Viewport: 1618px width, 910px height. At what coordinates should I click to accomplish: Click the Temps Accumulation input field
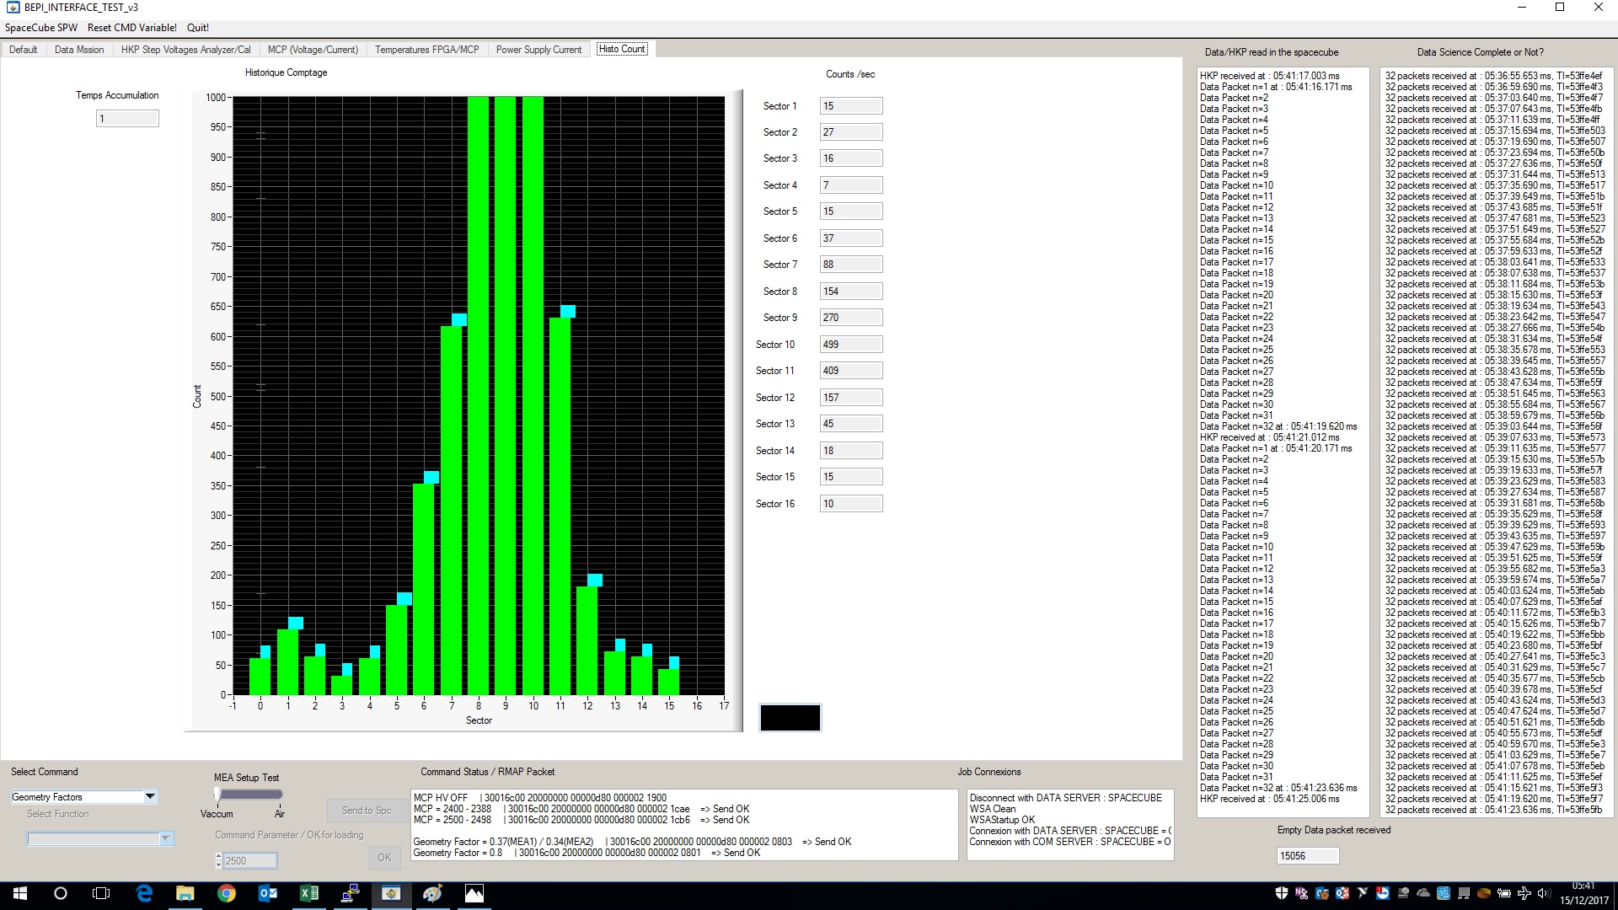(x=127, y=119)
